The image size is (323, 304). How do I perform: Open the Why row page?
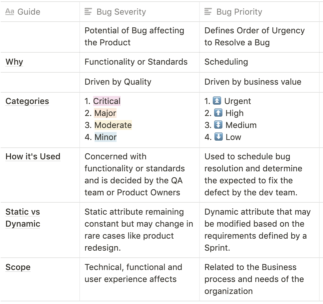point(14,62)
